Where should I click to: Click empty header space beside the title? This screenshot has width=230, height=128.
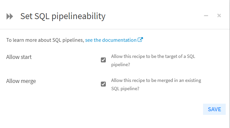(154, 16)
